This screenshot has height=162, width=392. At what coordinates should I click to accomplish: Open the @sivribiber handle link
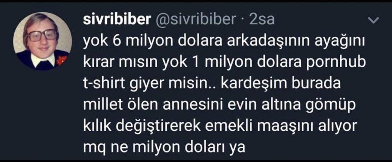pyautogui.click(x=196, y=20)
